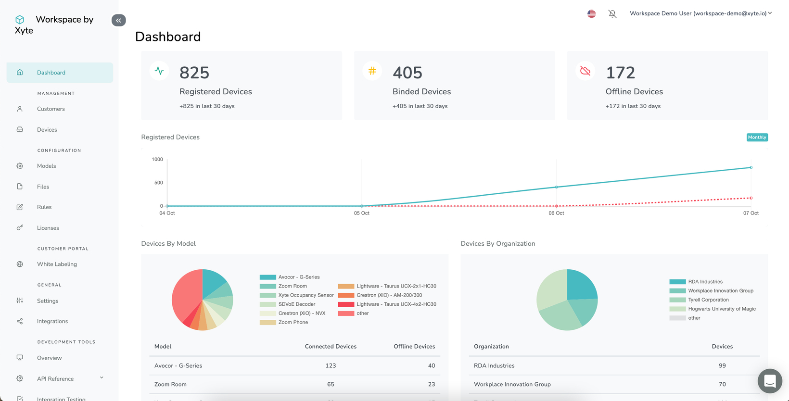
Task: Toggle SDVoE Decoder legend swatch
Action: (267, 304)
